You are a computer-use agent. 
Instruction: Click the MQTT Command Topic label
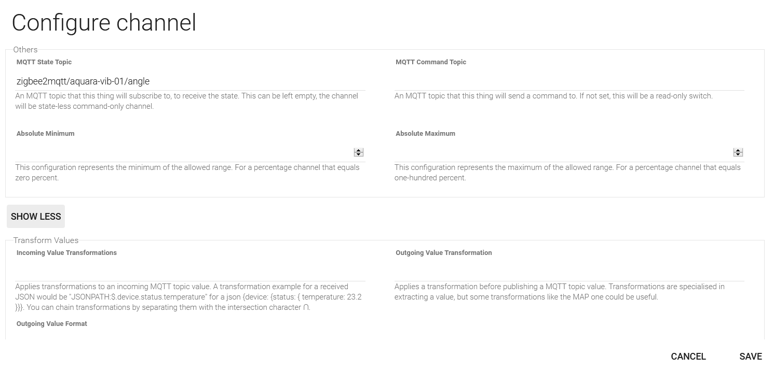coord(430,62)
